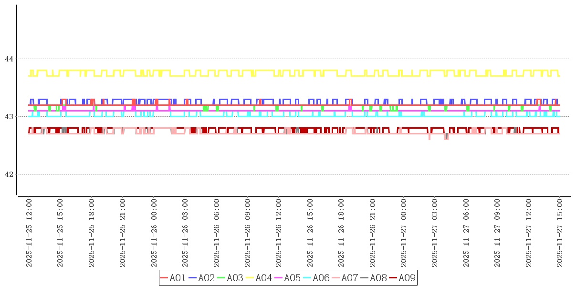Toggle the A06 legend entry
The width and height of the screenshot is (576, 286).
click(321, 278)
